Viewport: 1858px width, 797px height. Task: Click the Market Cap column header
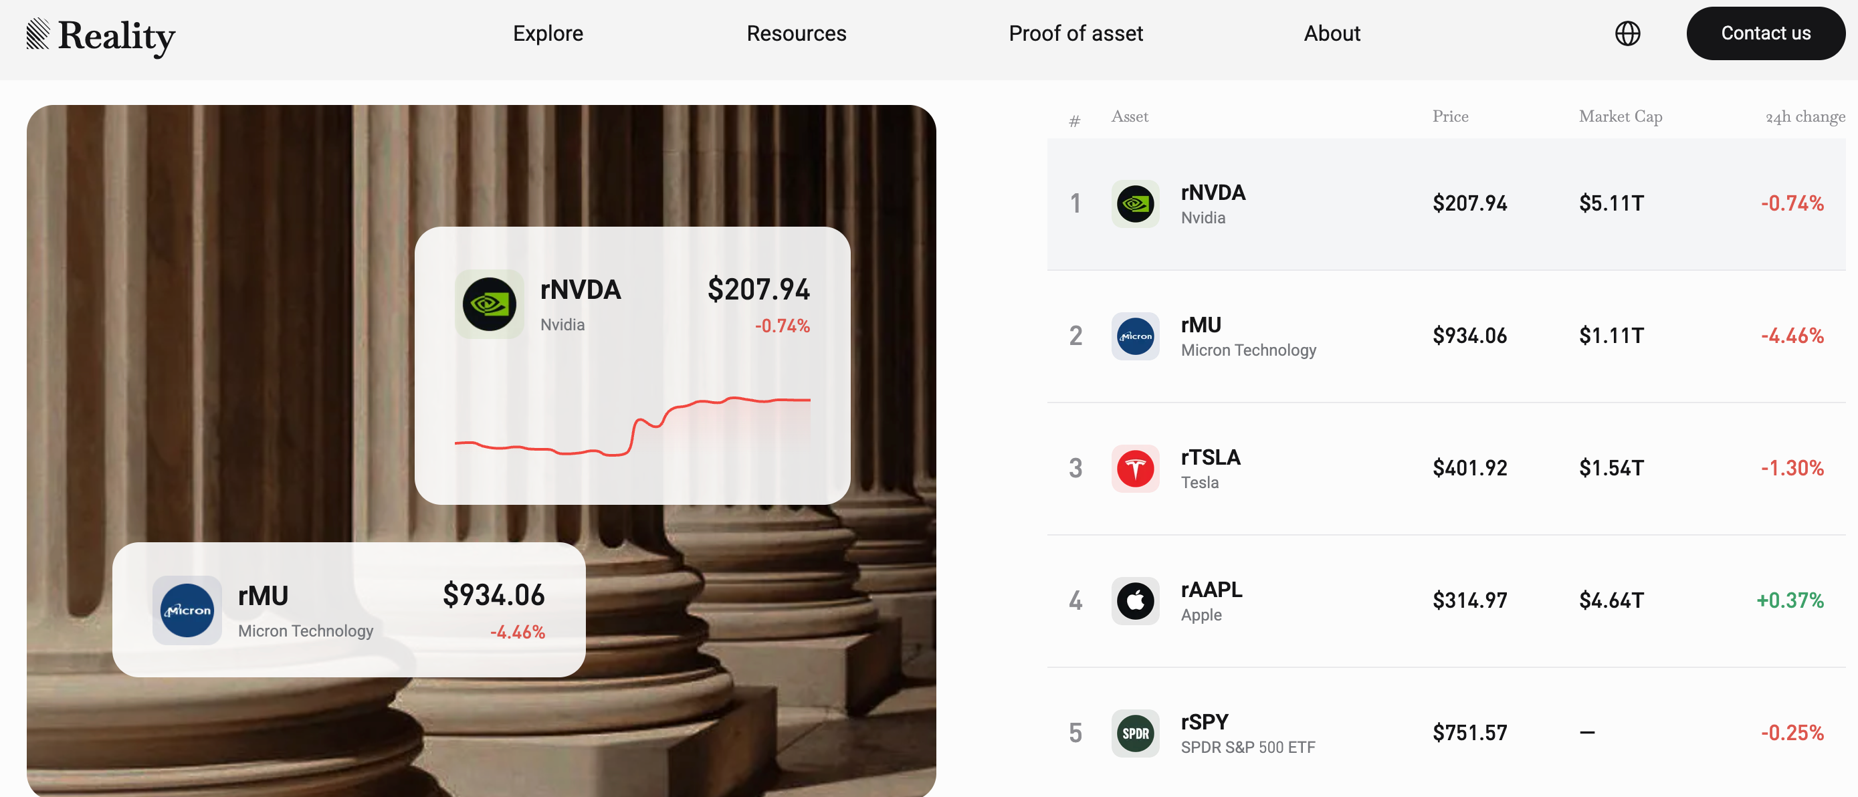pyautogui.click(x=1620, y=116)
